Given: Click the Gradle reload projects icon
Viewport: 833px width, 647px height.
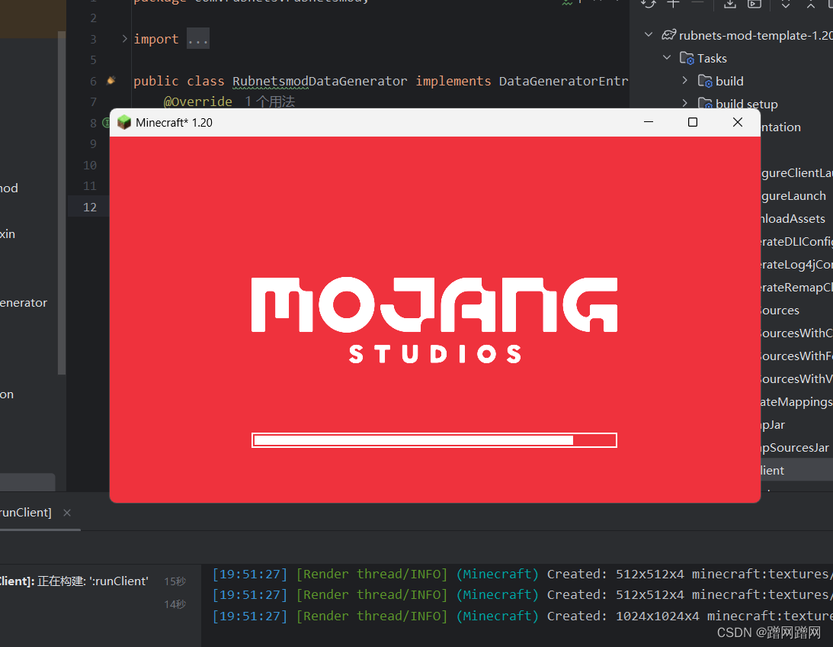Looking at the screenshot, I should click(648, 4).
